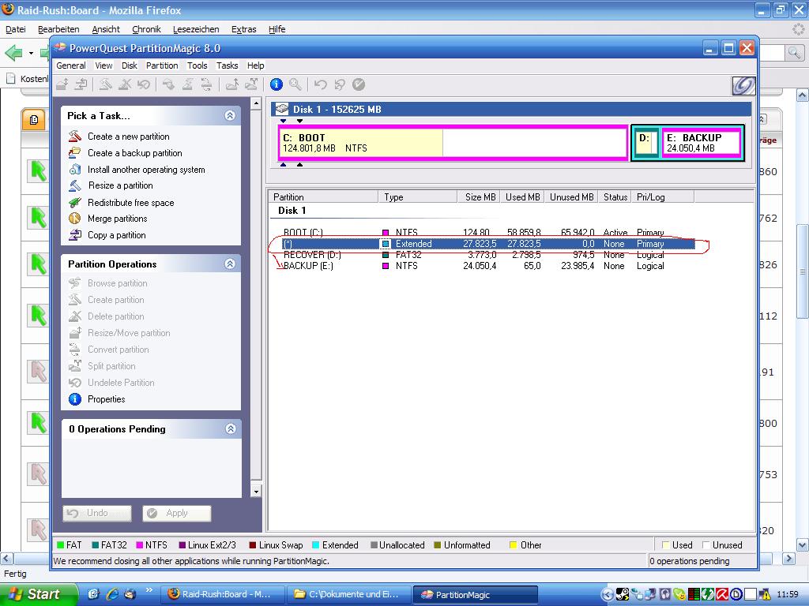
Task: Click the Apply checkmark icon in the toolbar
Action: (x=359, y=84)
